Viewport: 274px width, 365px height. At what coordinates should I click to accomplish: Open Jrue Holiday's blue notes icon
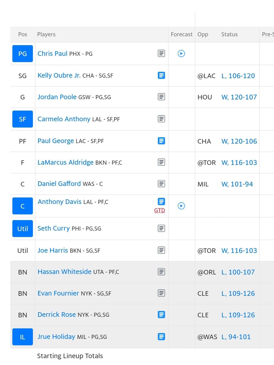coord(161,337)
